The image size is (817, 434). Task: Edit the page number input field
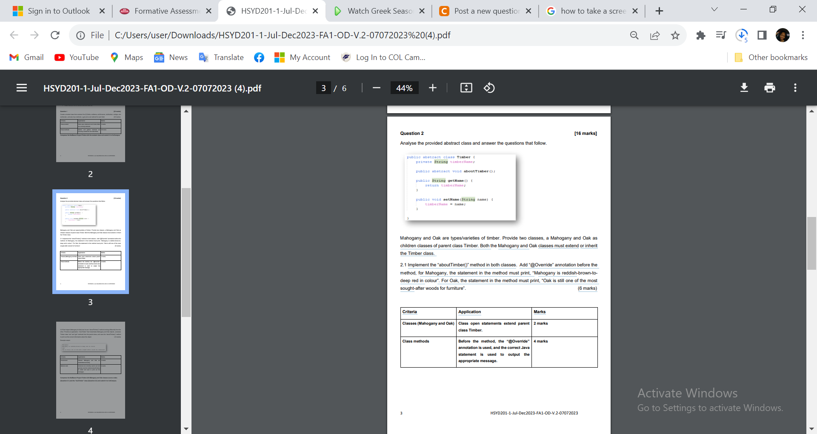[x=324, y=88]
